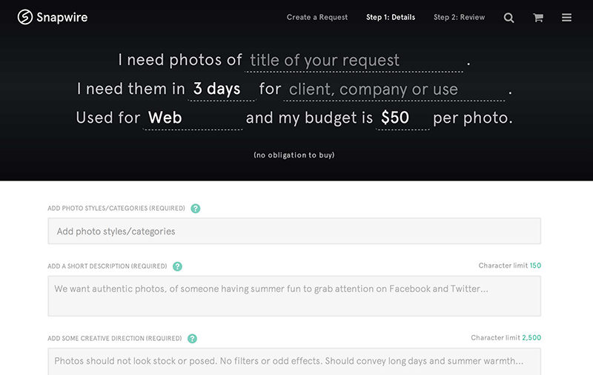Select Step 1: Details tab
Image resolution: width=593 pixels, height=375 pixels.
[x=391, y=17]
